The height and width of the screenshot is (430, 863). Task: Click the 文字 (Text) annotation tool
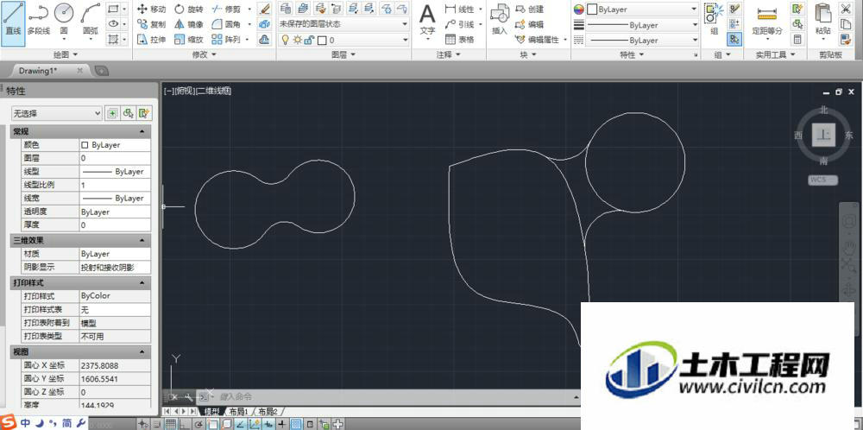tap(428, 21)
